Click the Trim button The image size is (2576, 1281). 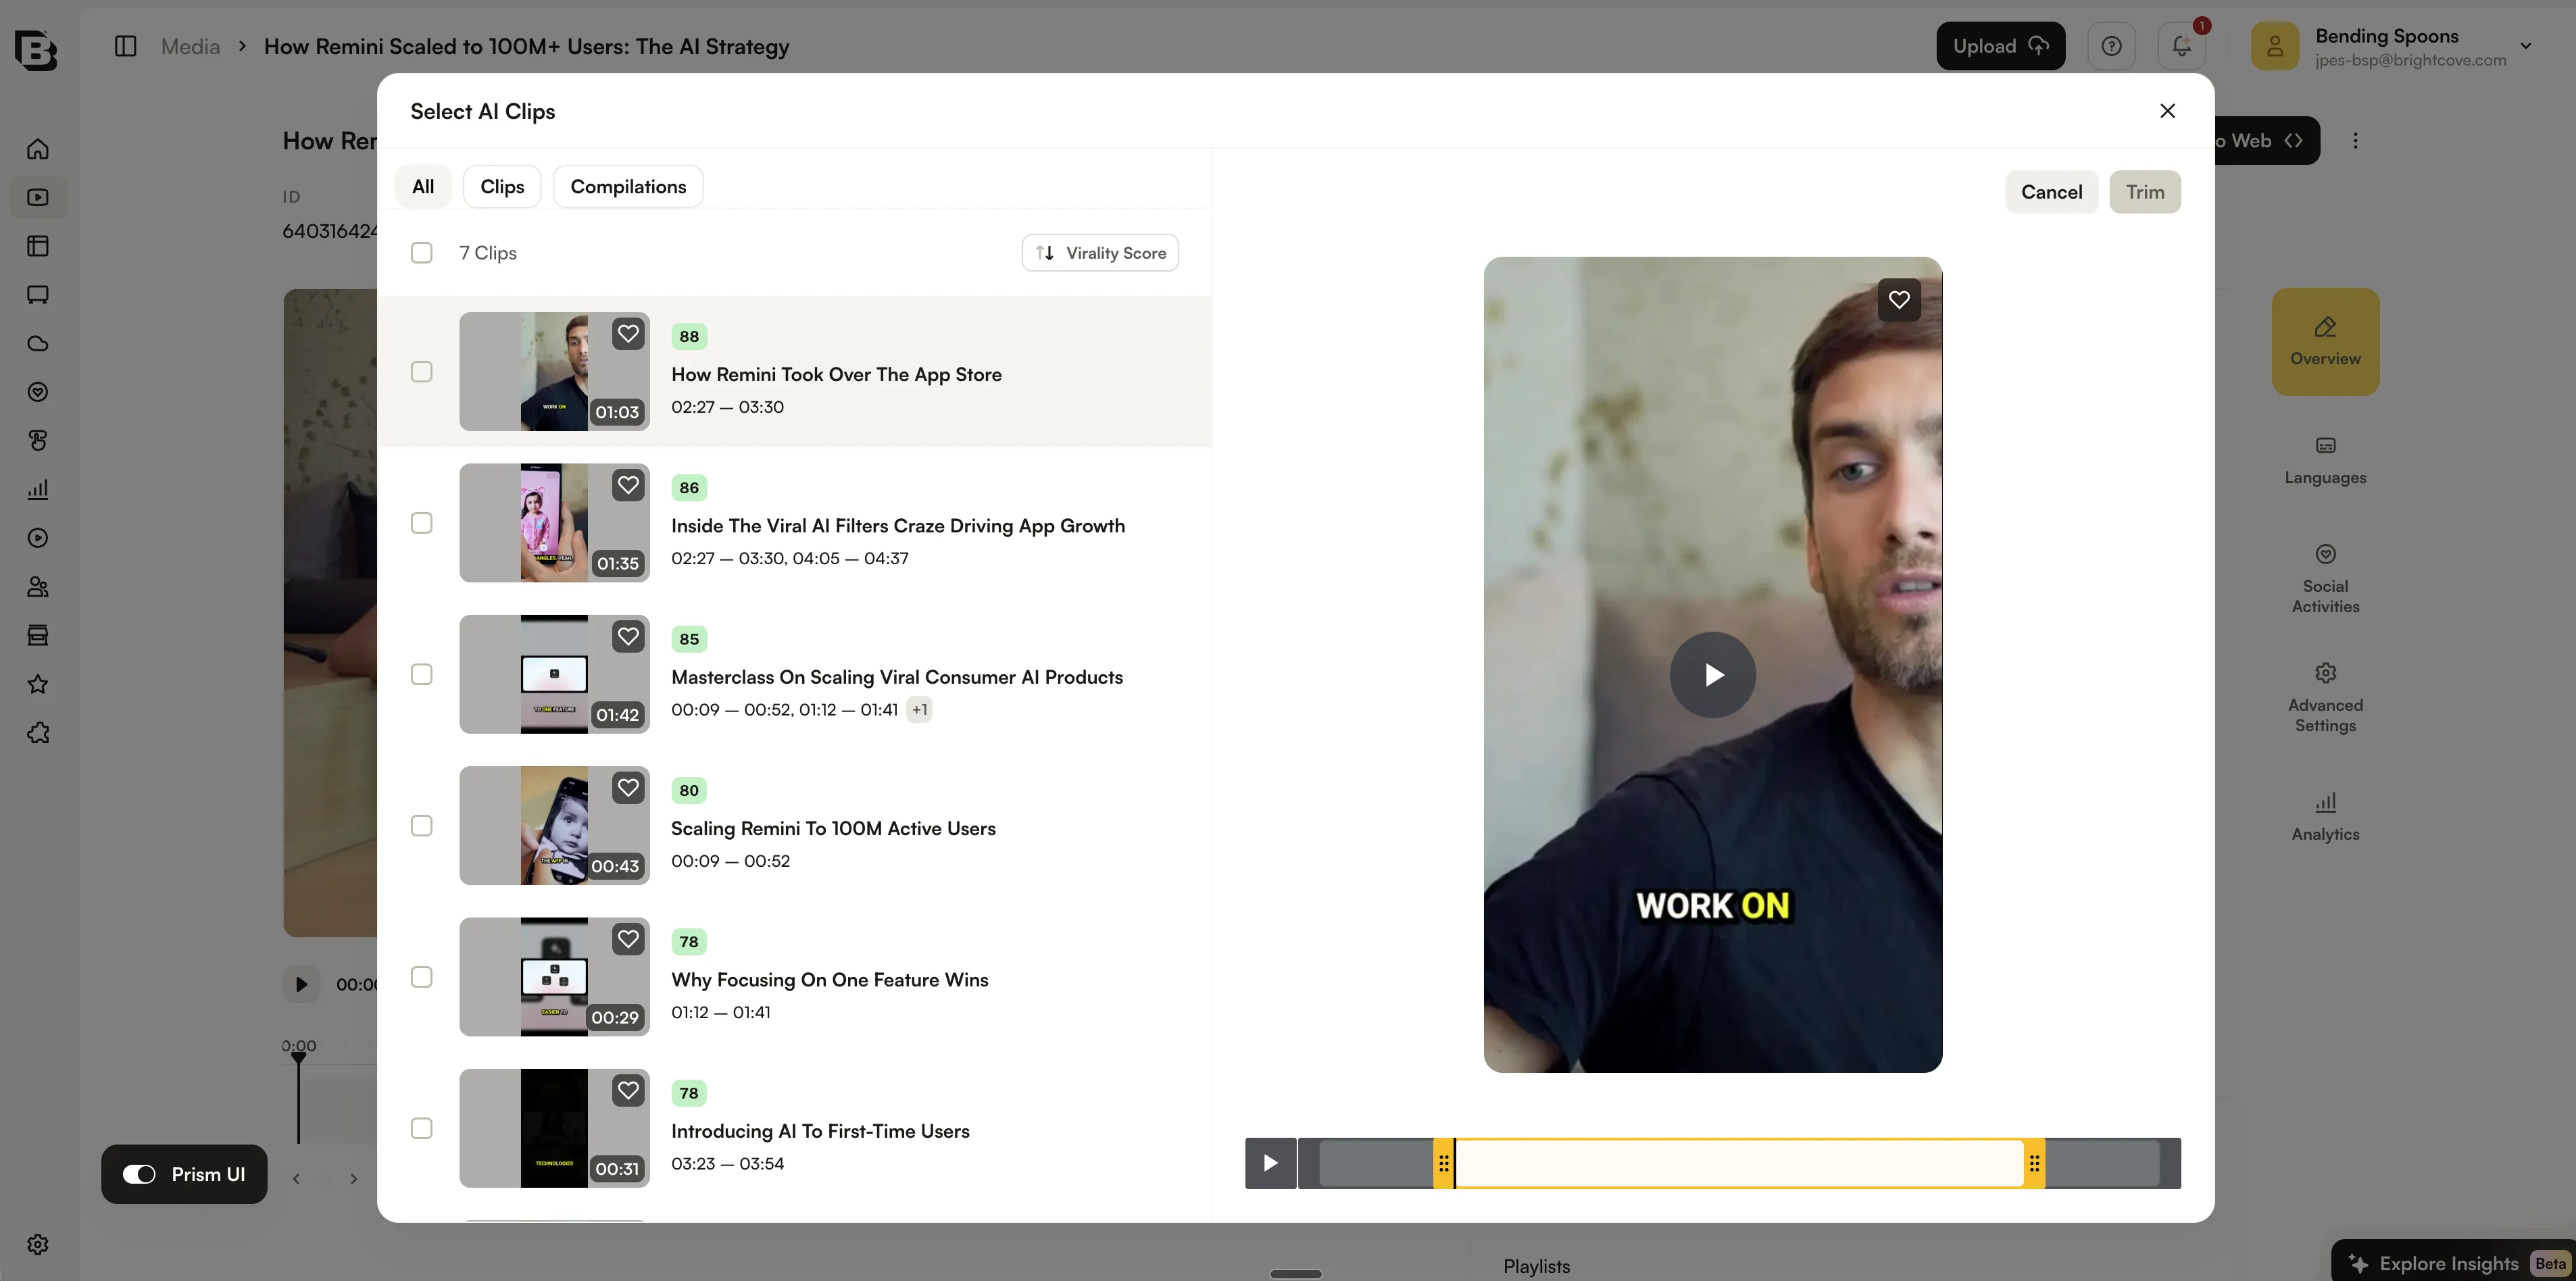(x=2145, y=192)
